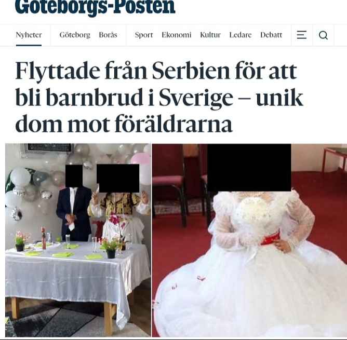Image resolution: width=347 pixels, height=340 pixels.
Task: Click the red carpet in the right photo
Action: (x=323, y=212)
